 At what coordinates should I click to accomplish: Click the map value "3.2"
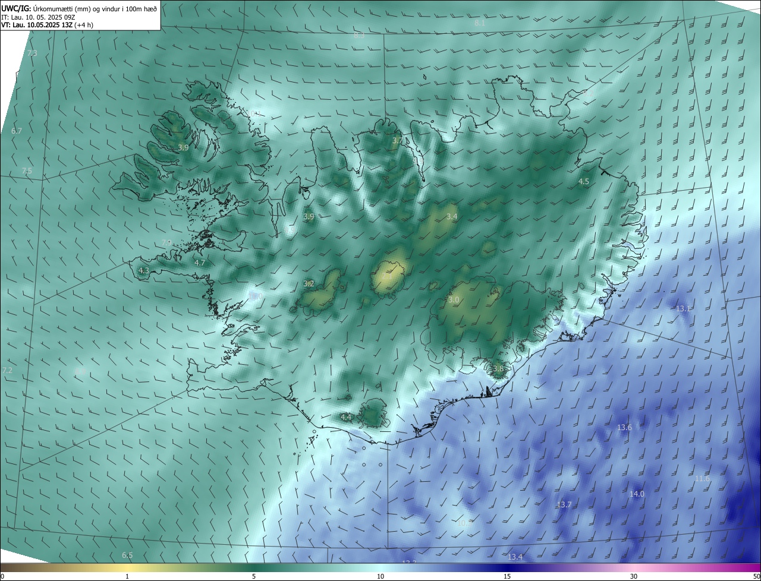coord(309,284)
